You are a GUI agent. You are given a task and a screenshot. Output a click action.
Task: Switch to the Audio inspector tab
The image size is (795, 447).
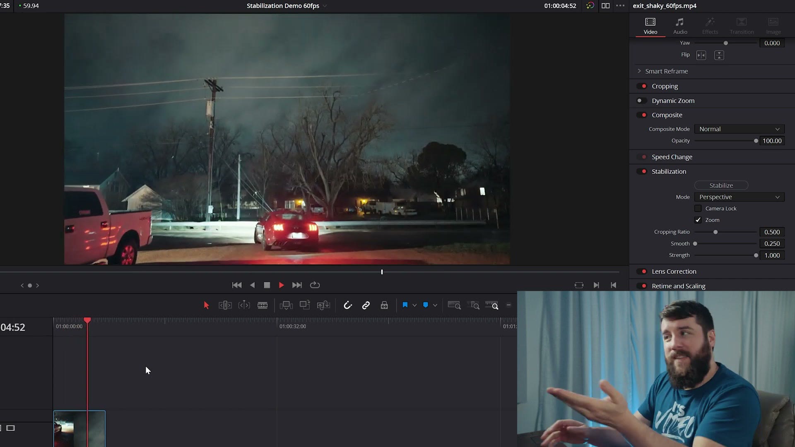click(680, 26)
